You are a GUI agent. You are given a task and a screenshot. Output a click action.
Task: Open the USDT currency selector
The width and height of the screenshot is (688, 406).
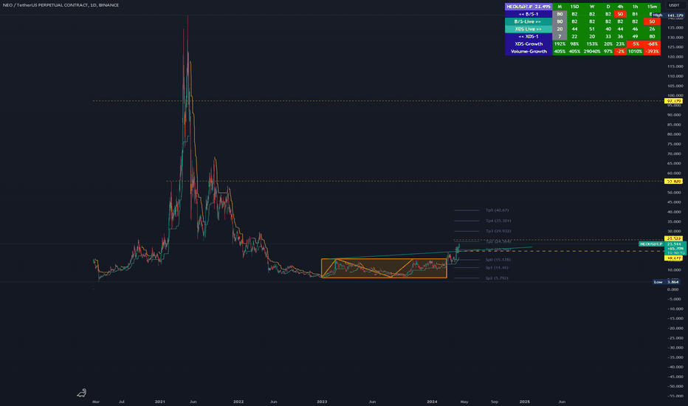(674, 5)
